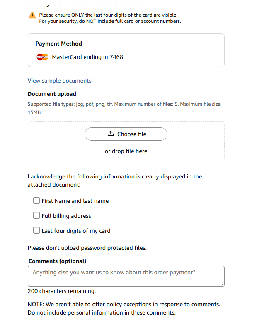Screen dimensions: 269x322
Task: Click the 'First Name and last name' label text
Action: [x=75, y=201]
